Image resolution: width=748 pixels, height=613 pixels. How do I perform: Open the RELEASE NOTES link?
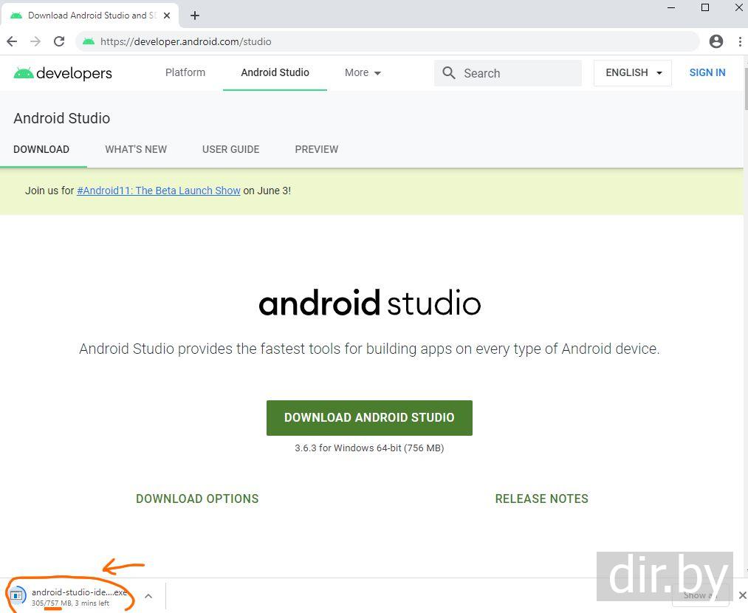pyautogui.click(x=541, y=499)
